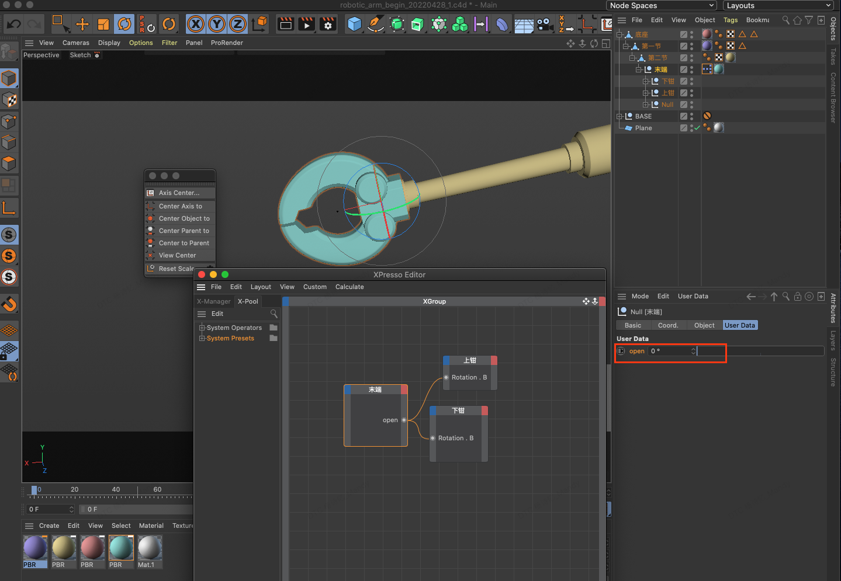
Task: Click the Floor grid icon
Action: click(x=524, y=25)
